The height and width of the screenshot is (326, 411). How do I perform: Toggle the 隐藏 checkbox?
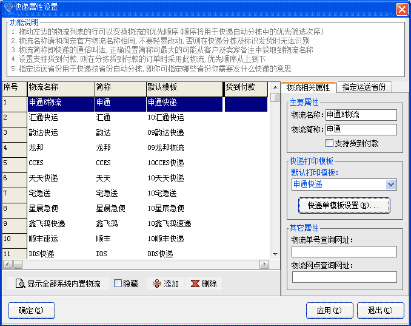coord(118,284)
